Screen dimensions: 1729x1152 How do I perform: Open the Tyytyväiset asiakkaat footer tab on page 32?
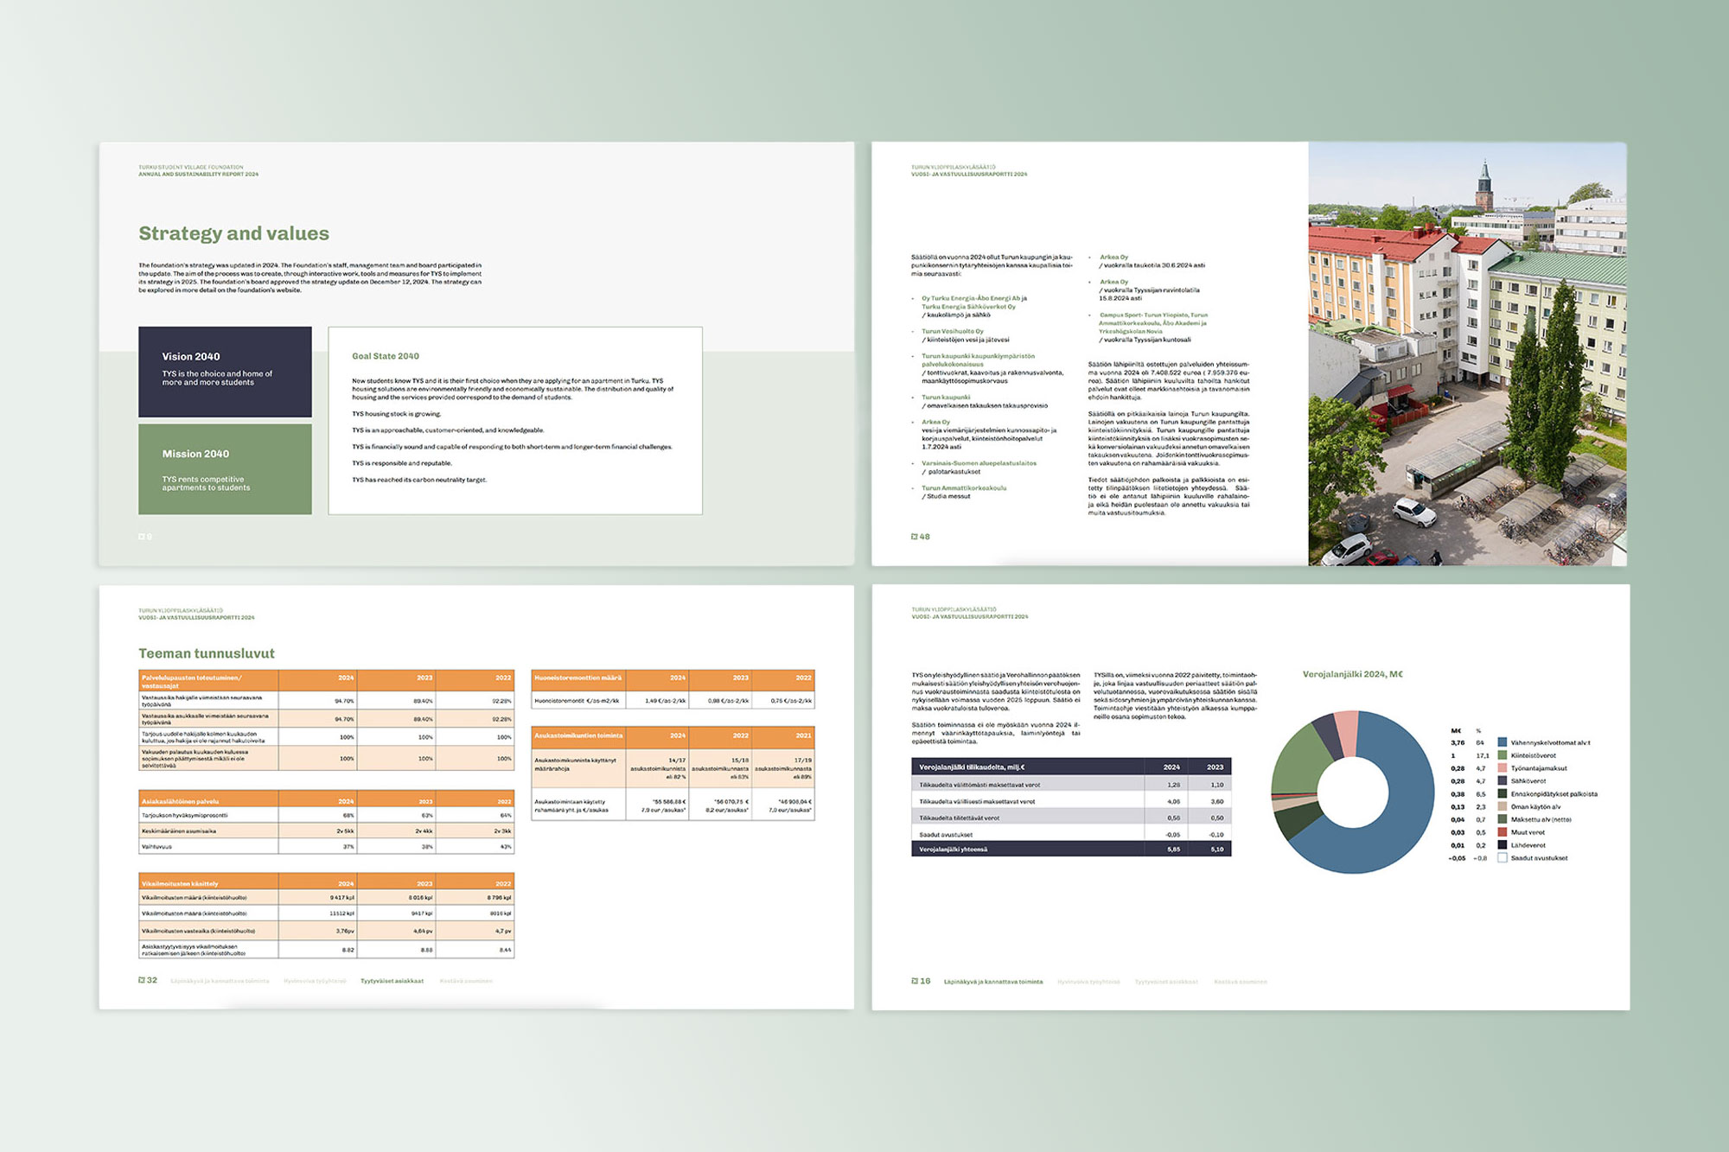click(392, 981)
